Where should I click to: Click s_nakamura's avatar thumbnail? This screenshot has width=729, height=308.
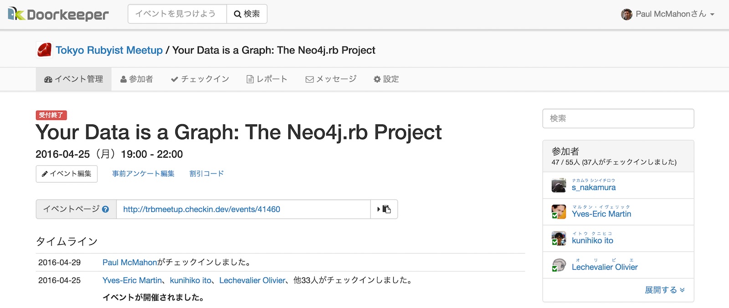pos(559,185)
